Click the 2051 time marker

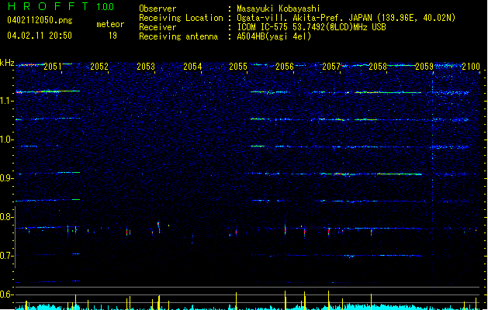click(x=53, y=67)
